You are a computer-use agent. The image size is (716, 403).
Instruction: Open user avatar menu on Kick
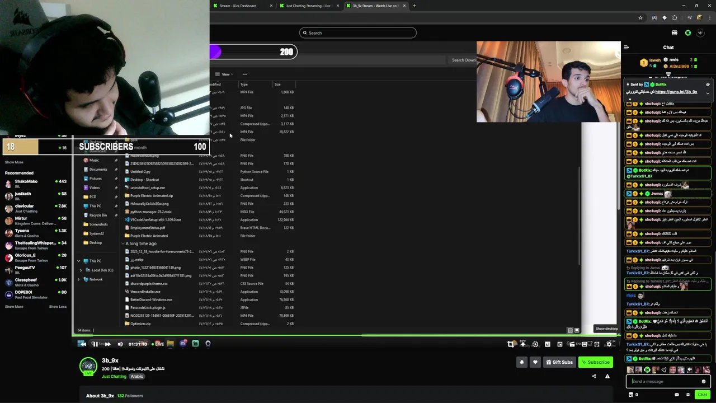[x=700, y=33]
